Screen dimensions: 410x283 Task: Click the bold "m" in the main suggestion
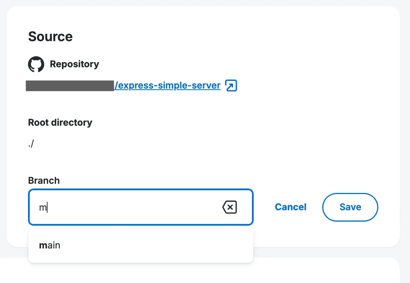(42, 246)
